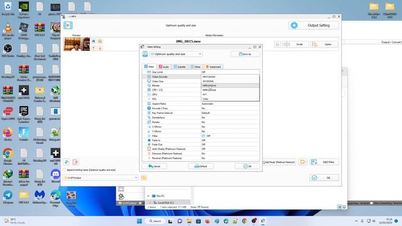Viewport: 402px width, 226px height.
Task: Click the browse output folder icon
Action: point(144,178)
